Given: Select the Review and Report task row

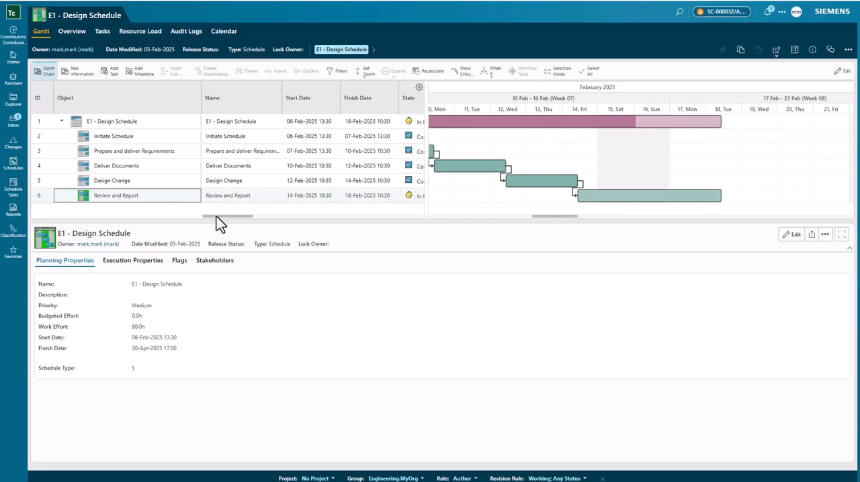Looking at the screenshot, I should [228, 196].
